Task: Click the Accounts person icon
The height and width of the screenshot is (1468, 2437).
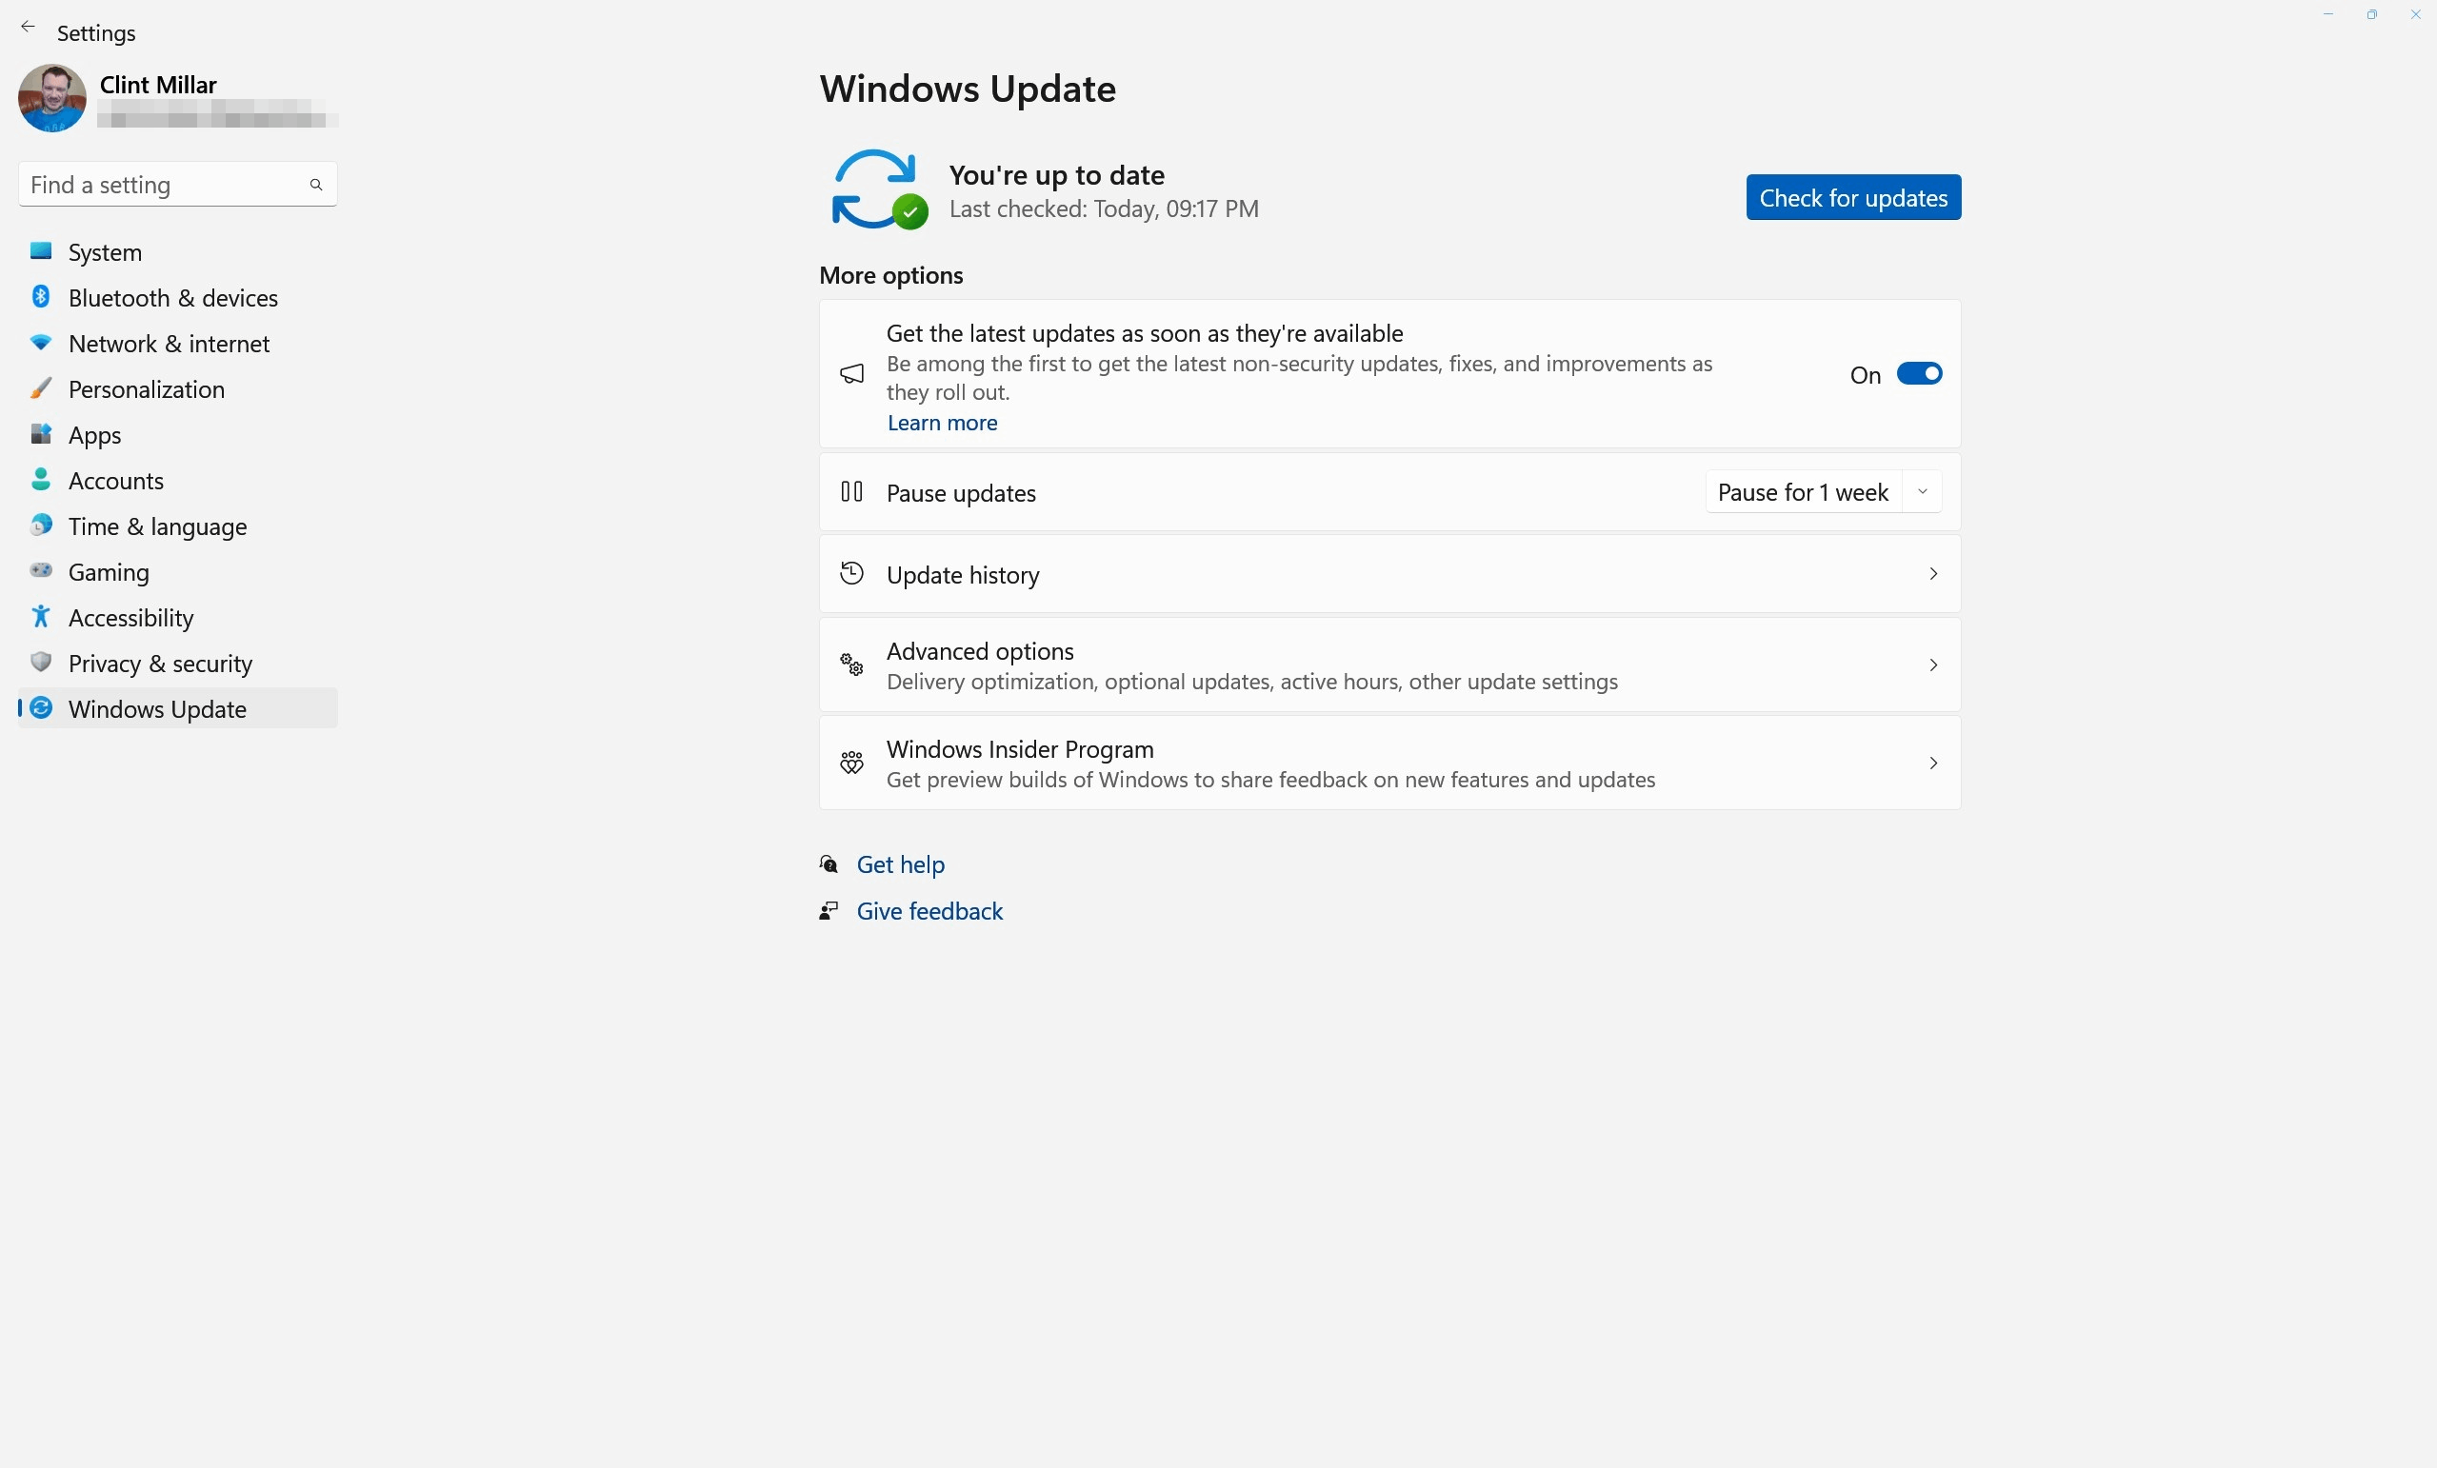Action: click(x=41, y=480)
